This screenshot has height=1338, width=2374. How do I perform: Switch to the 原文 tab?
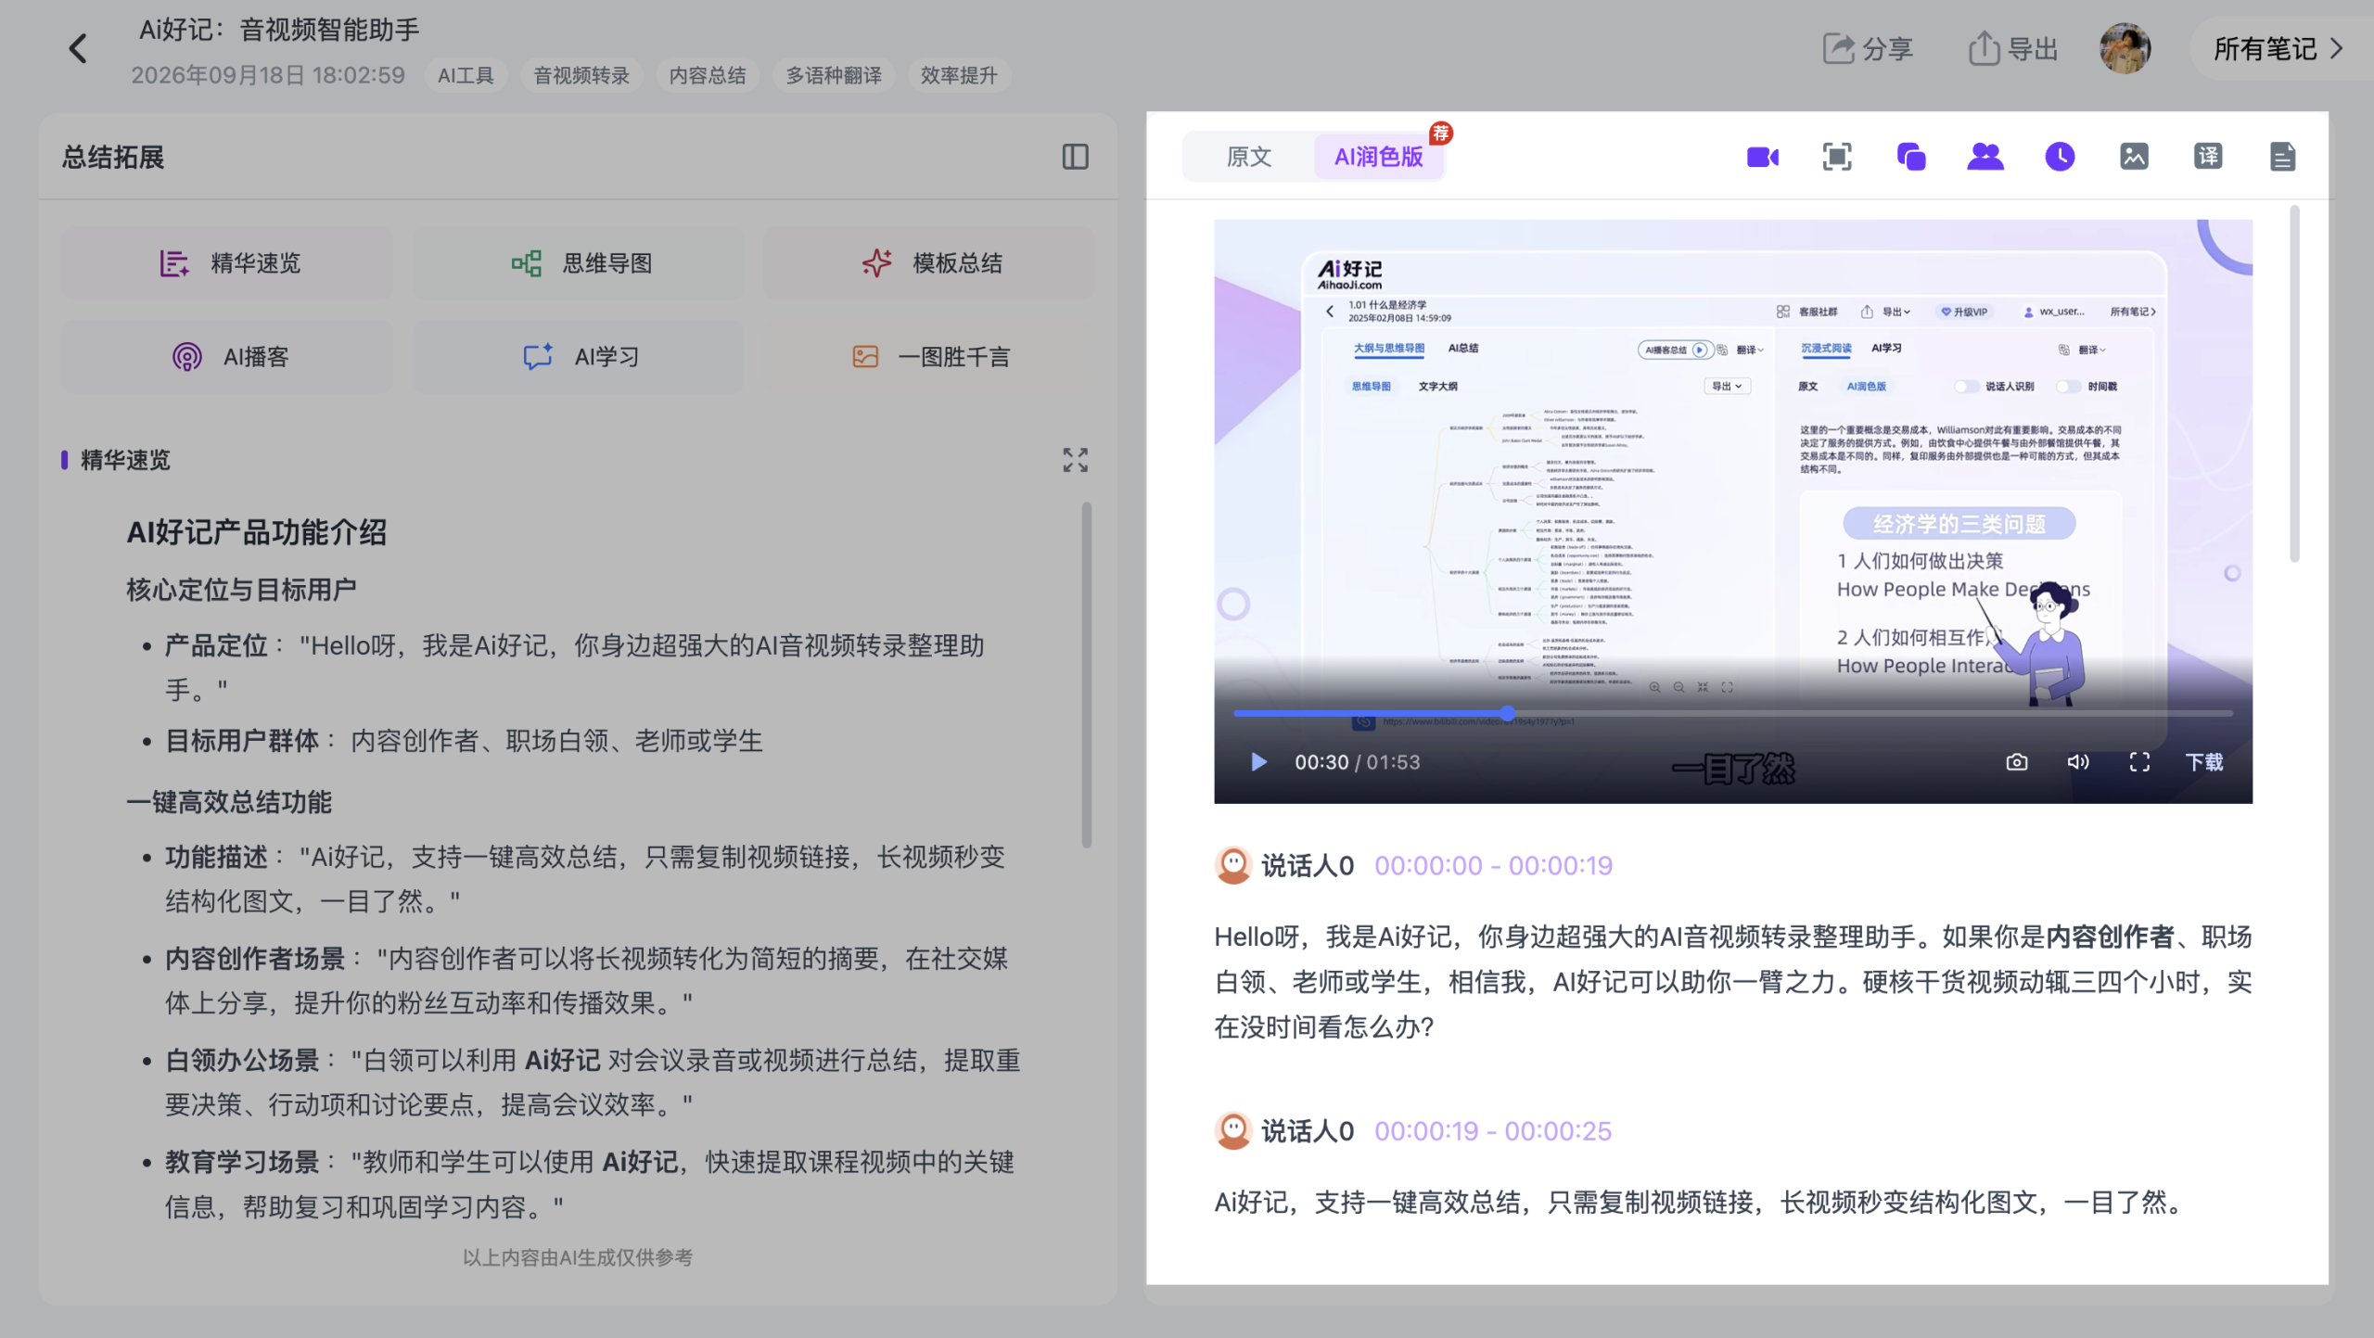point(1248,157)
